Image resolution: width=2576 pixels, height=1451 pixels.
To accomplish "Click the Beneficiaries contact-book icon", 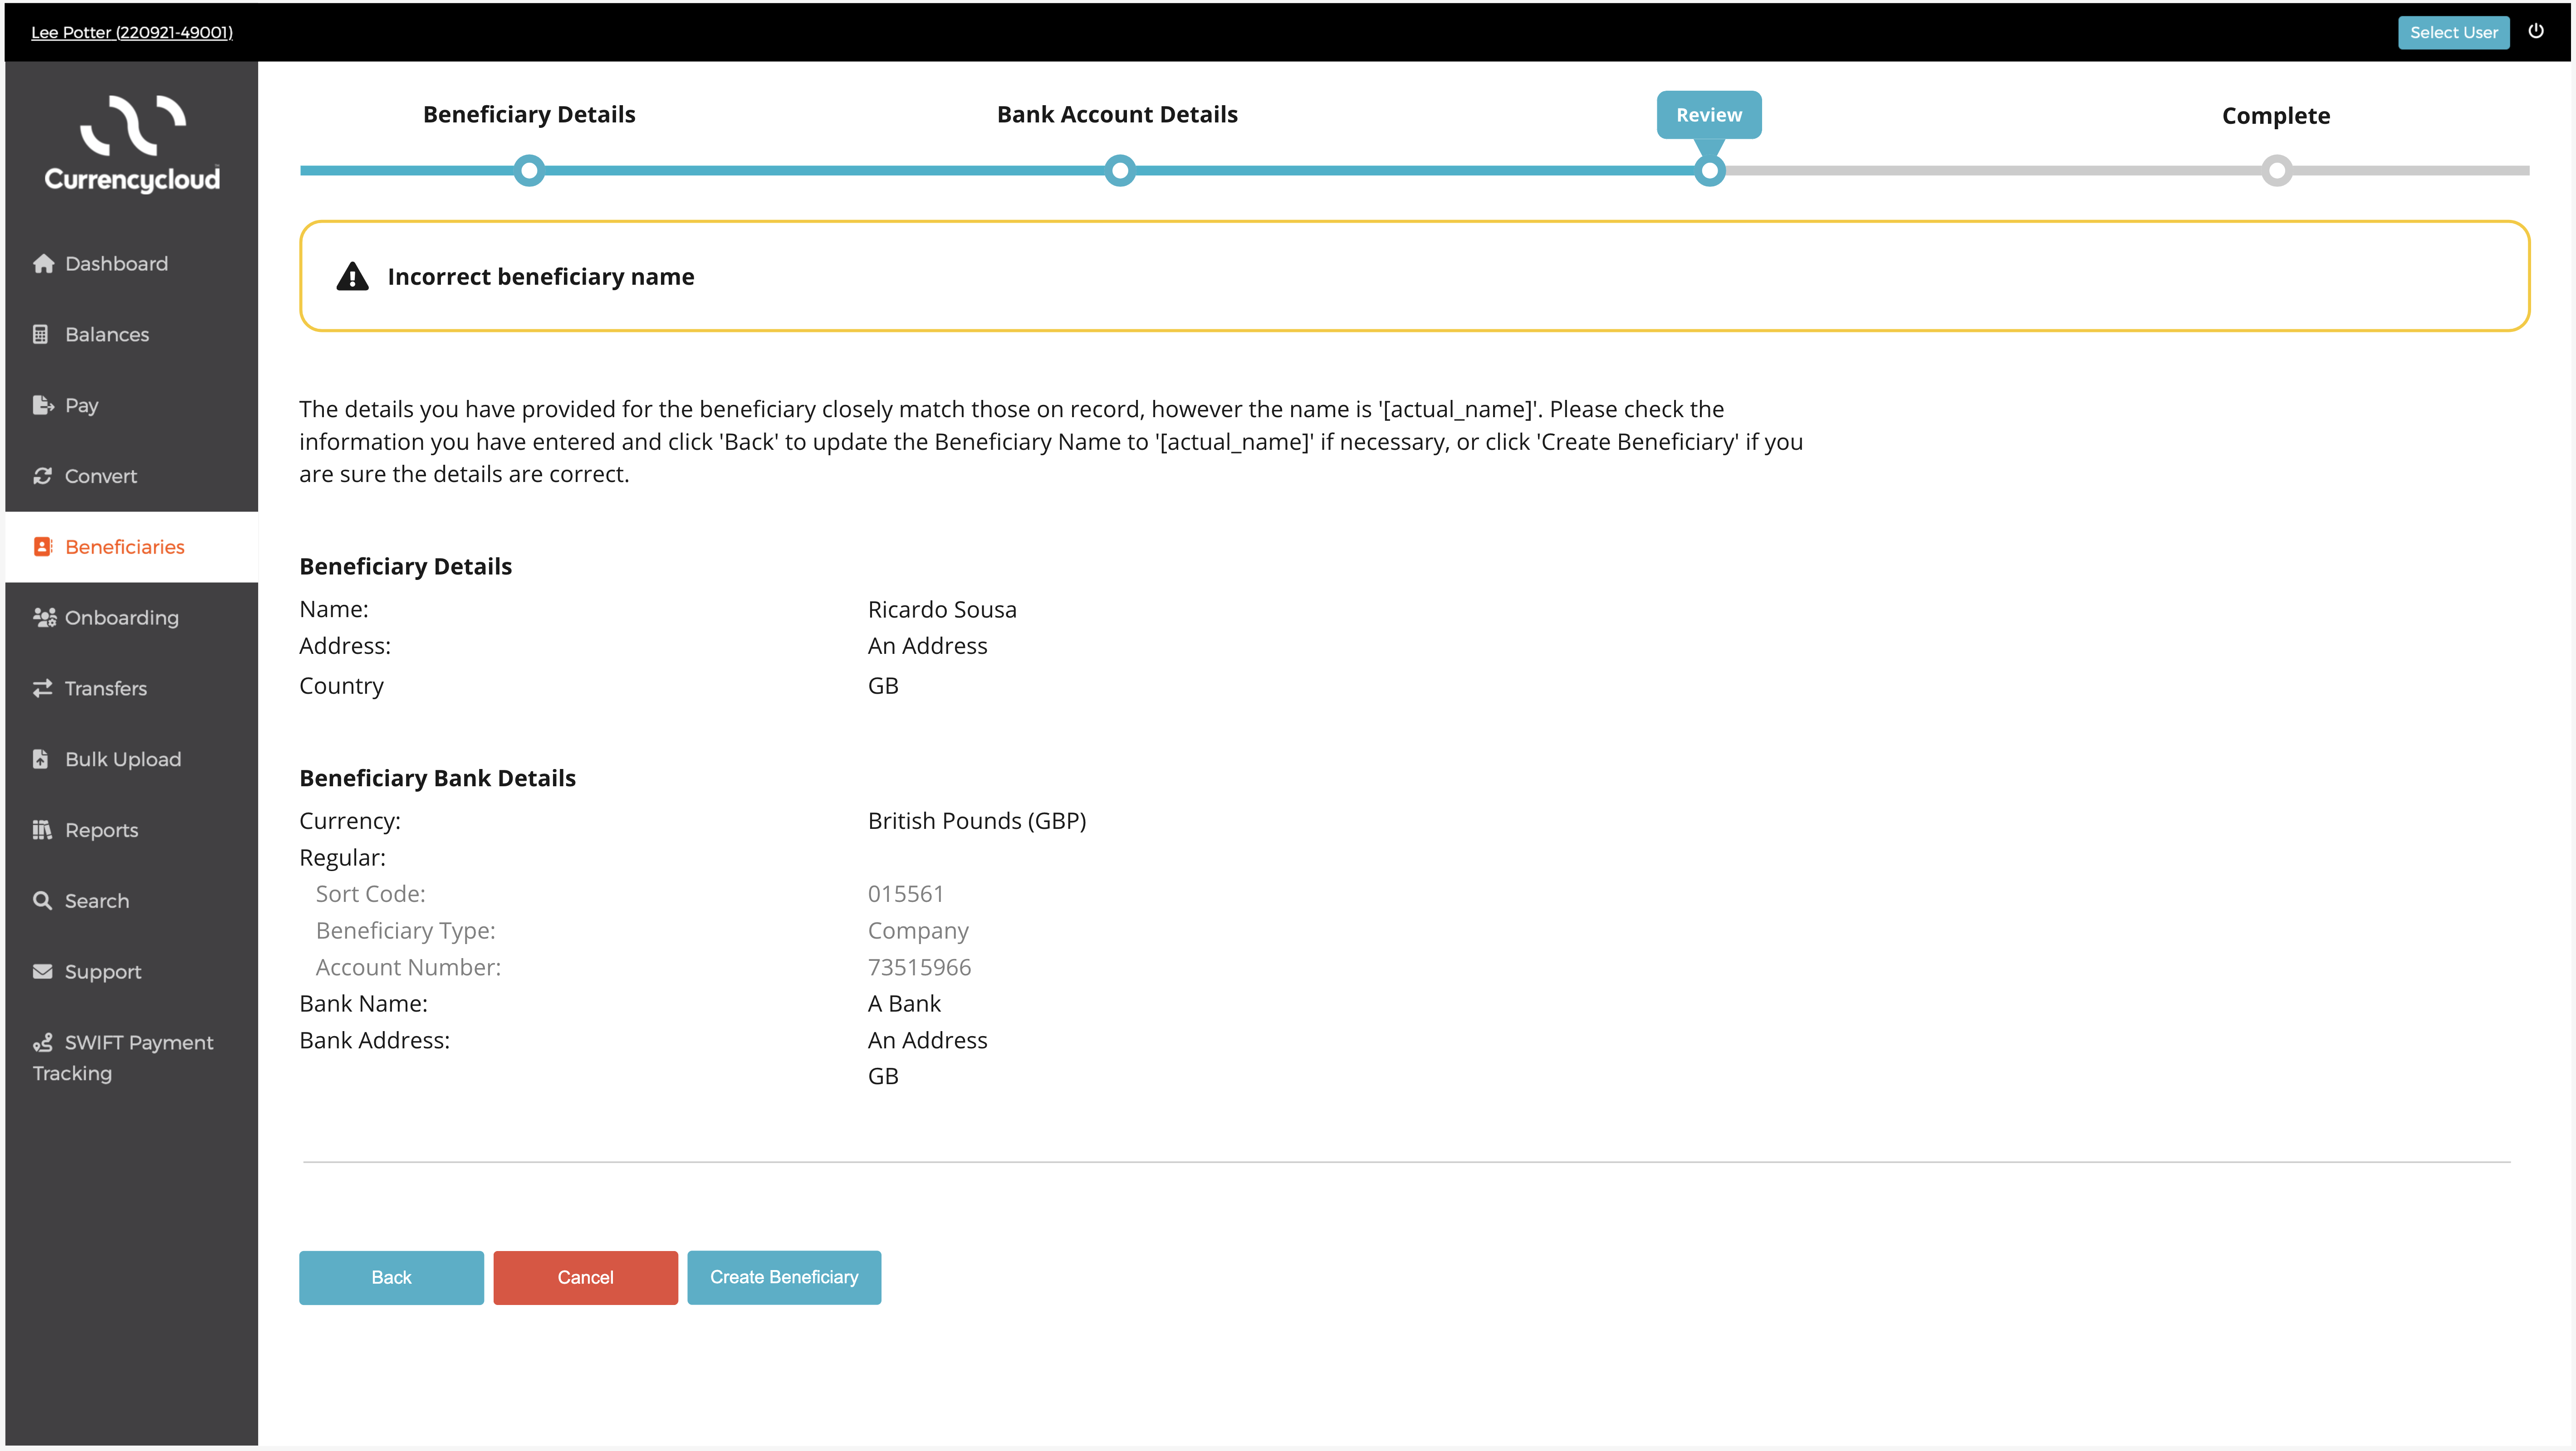I will [x=43, y=547].
